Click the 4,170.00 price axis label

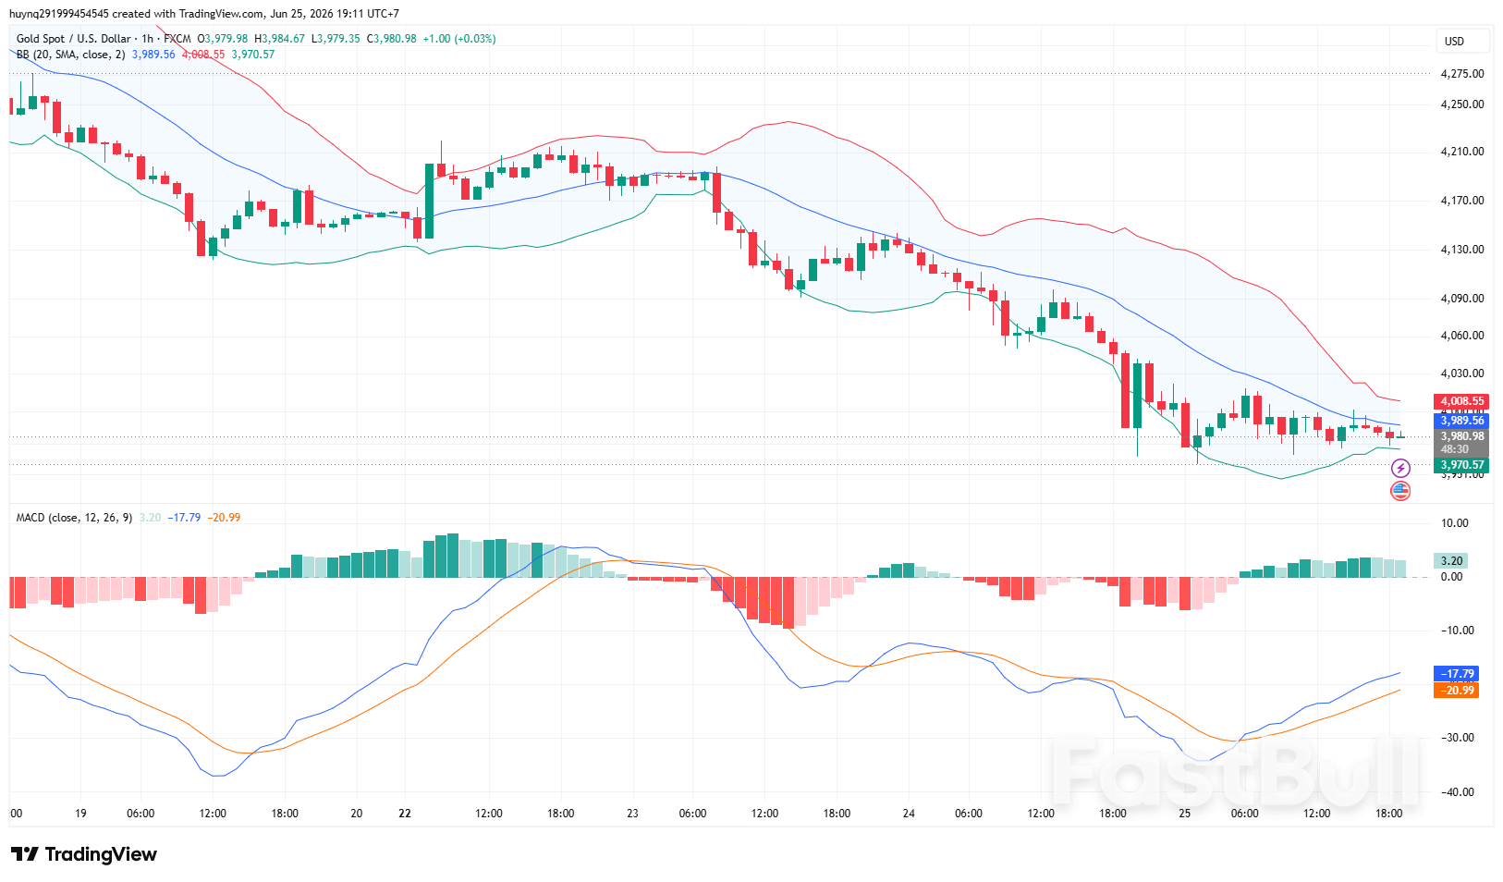(1462, 201)
